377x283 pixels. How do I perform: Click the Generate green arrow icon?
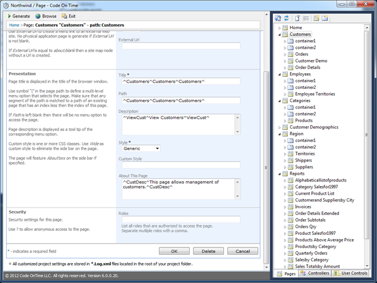click(9, 16)
